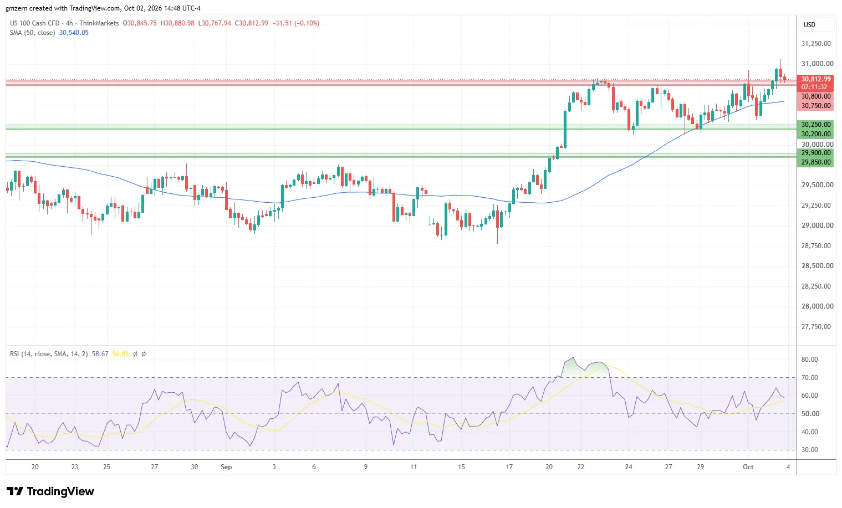The image size is (842, 508).
Task: Click the ThinkMarkets broker name
Action: pyautogui.click(x=99, y=23)
